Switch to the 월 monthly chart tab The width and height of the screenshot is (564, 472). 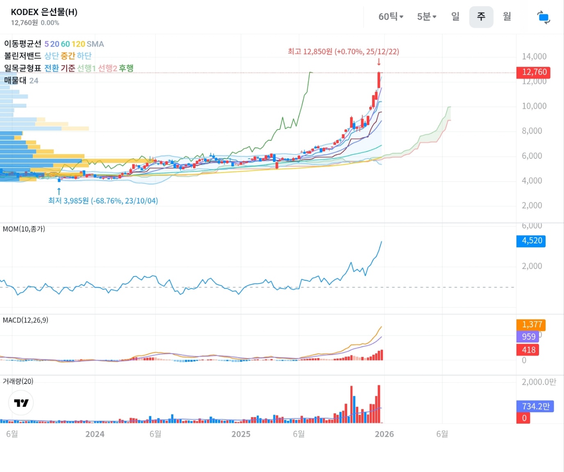click(507, 17)
